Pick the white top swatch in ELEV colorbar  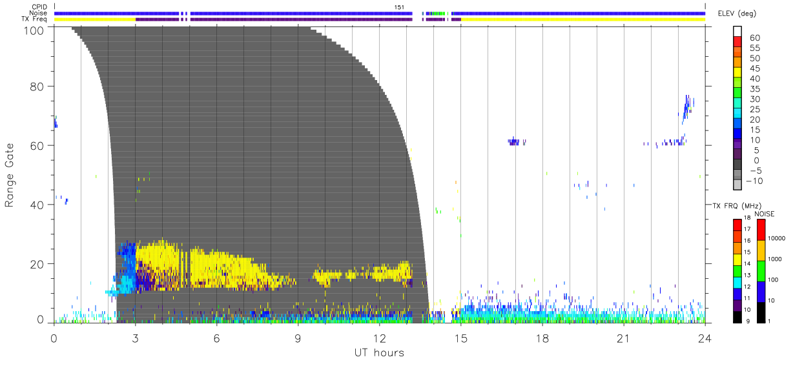point(737,31)
